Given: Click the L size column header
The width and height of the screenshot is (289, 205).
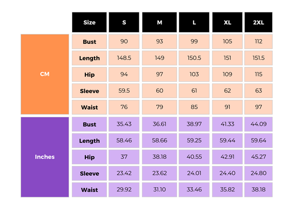Looking at the screenshot, I should tap(194, 23).
